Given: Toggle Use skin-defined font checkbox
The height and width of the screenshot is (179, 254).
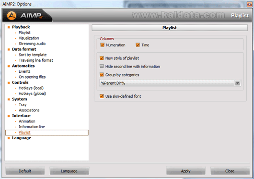Looking at the screenshot, I should 102,96.
